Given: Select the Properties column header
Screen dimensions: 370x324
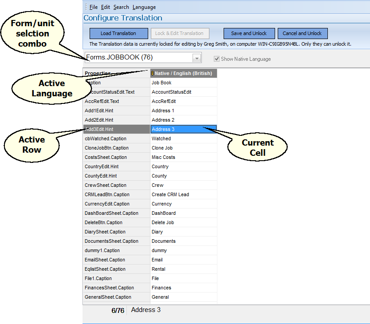Looking at the screenshot, I should (x=102, y=73).
